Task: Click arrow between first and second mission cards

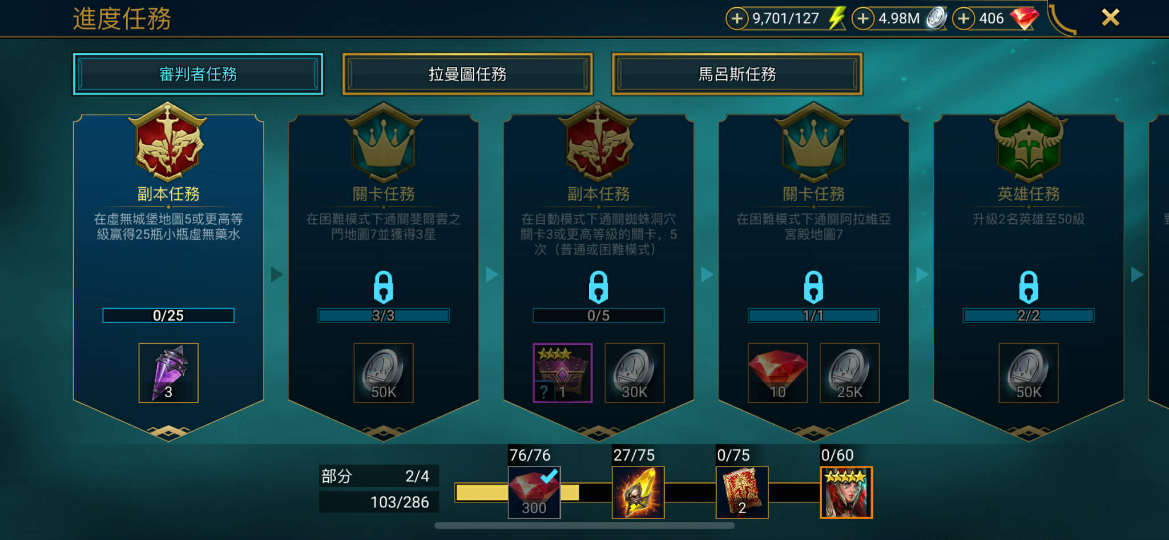Action: coord(277,275)
